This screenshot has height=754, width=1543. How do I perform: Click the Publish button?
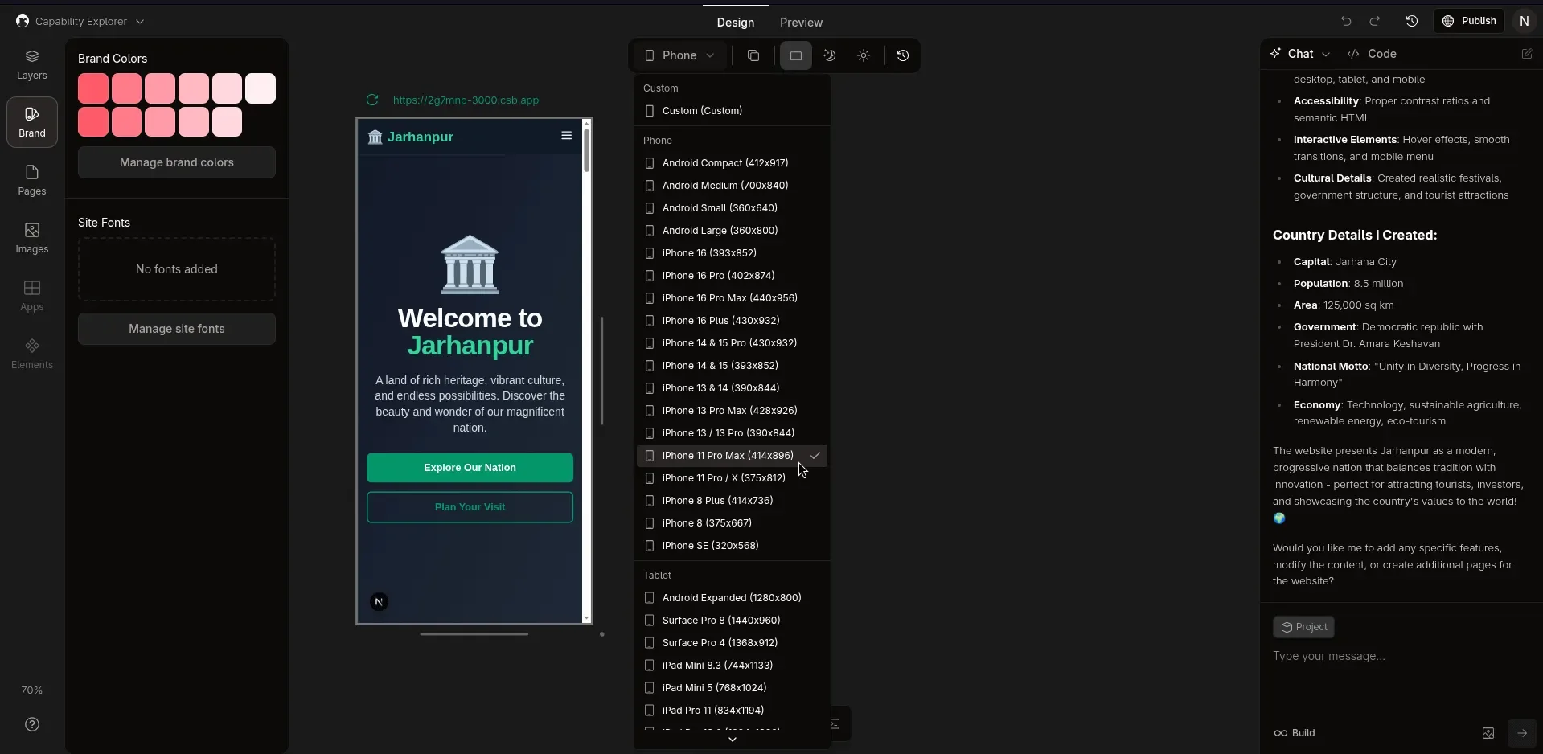(x=1469, y=21)
